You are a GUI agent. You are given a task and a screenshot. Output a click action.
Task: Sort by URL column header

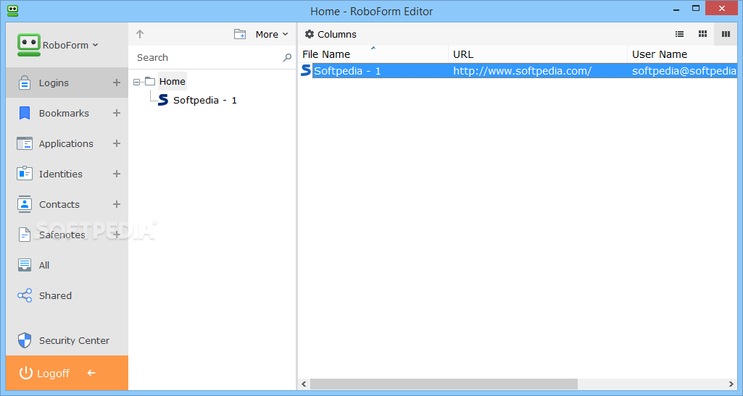click(538, 54)
